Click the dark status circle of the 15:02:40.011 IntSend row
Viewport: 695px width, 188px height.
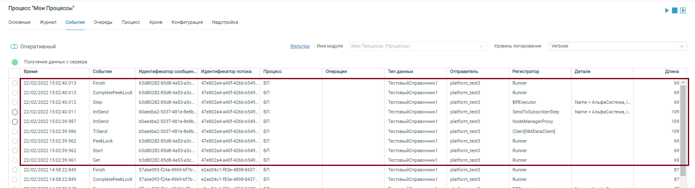coord(15,112)
